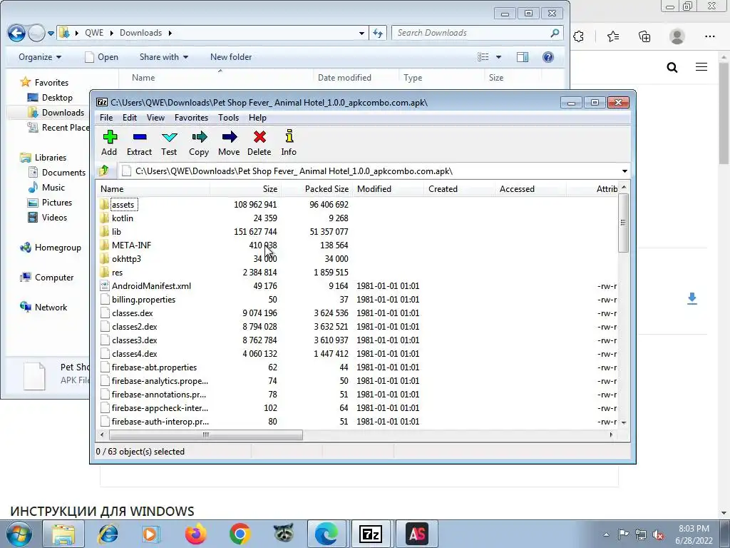730x548 pixels.
Task: Click Open in Explorer toolbar
Action: tap(101, 57)
